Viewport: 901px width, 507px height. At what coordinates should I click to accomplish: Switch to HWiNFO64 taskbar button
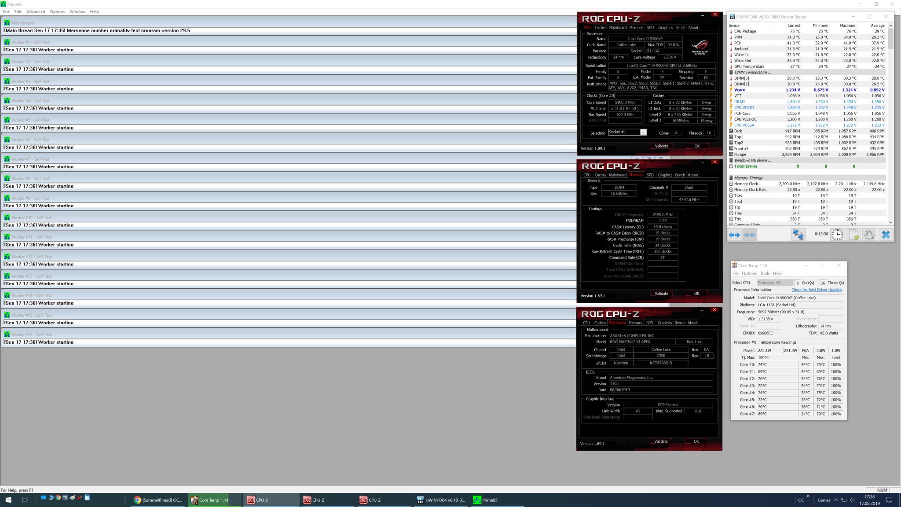[441, 500]
